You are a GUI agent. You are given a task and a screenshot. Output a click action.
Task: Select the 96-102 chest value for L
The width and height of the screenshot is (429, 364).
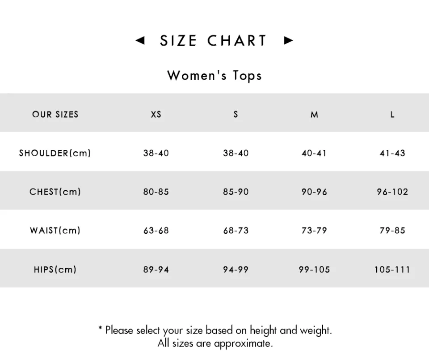coord(392,192)
